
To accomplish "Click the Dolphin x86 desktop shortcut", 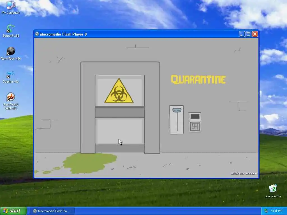I will pyautogui.click(x=11, y=77).
